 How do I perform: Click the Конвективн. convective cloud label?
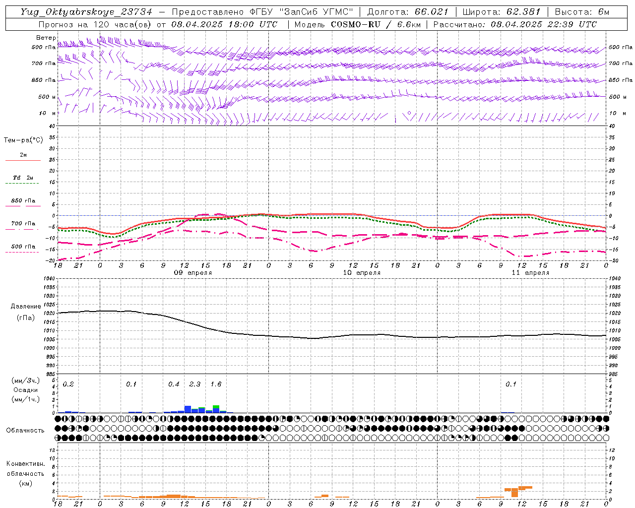25,464
